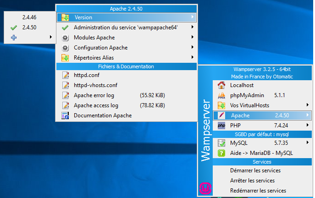315x198 pixels.
Task: Open the Version menu item
Action: pos(127,17)
